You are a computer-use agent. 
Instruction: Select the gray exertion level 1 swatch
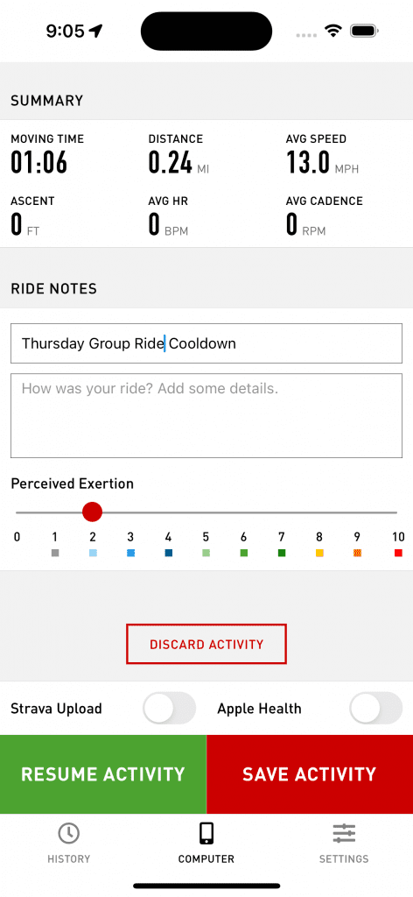click(55, 553)
